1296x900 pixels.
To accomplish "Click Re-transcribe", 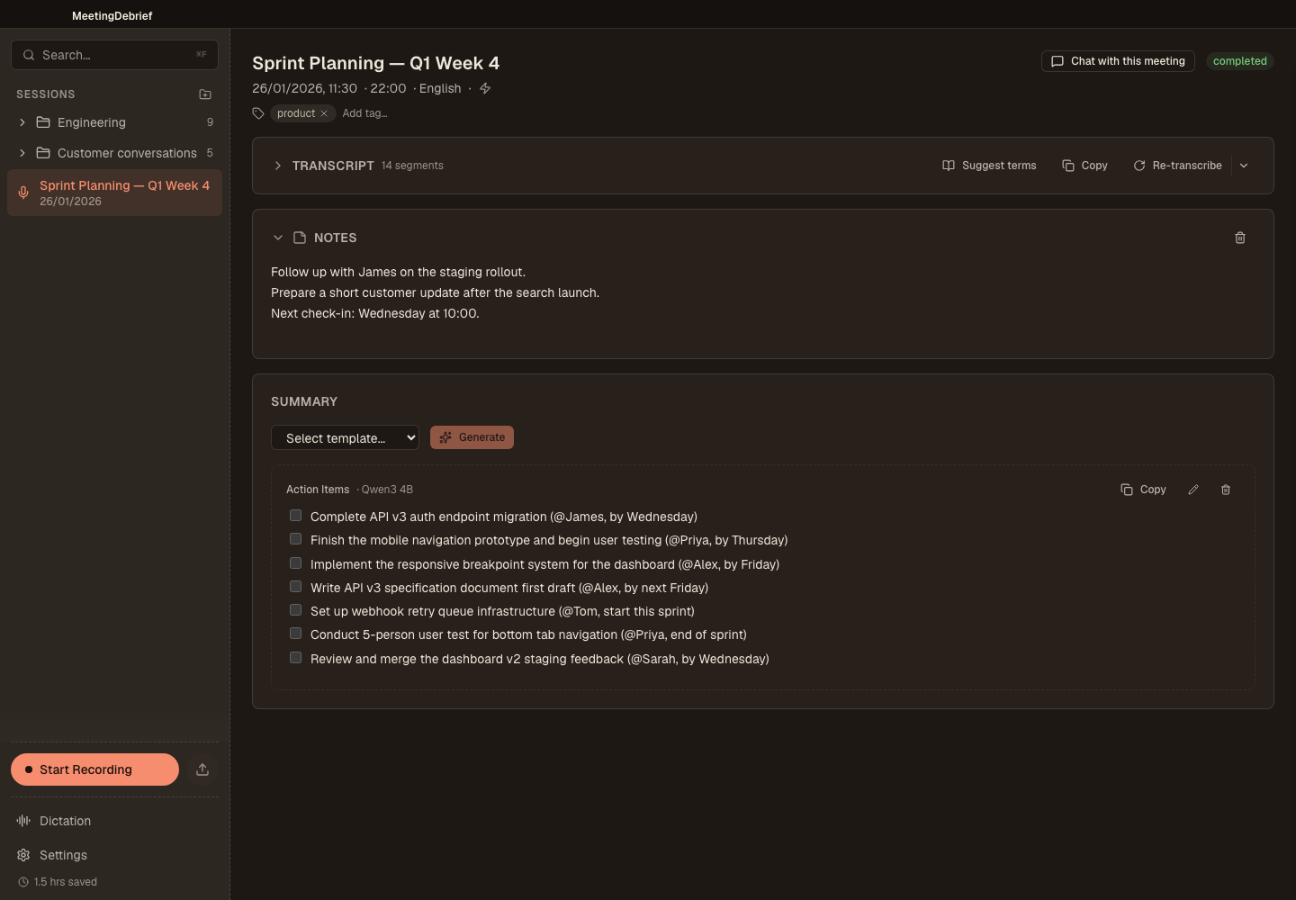I will [x=1177, y=166].
